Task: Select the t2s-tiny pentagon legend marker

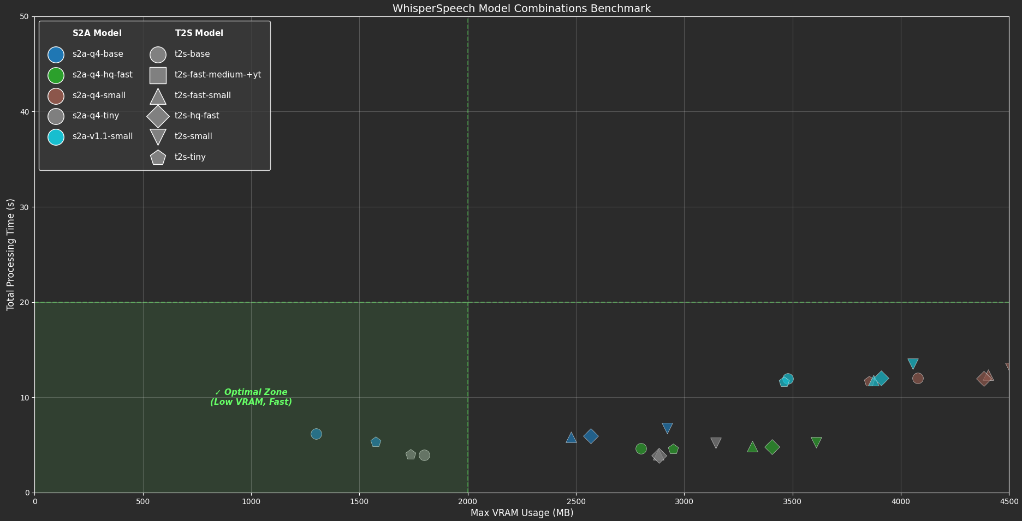Action: point(158,157)
